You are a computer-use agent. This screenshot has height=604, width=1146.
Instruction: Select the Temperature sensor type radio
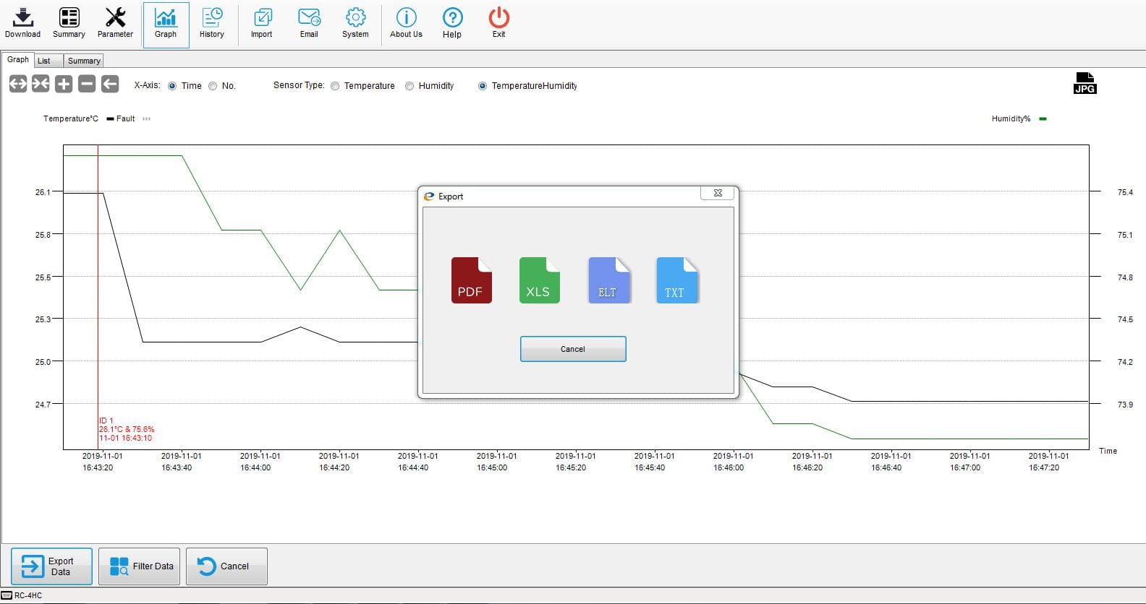point(335,86)
